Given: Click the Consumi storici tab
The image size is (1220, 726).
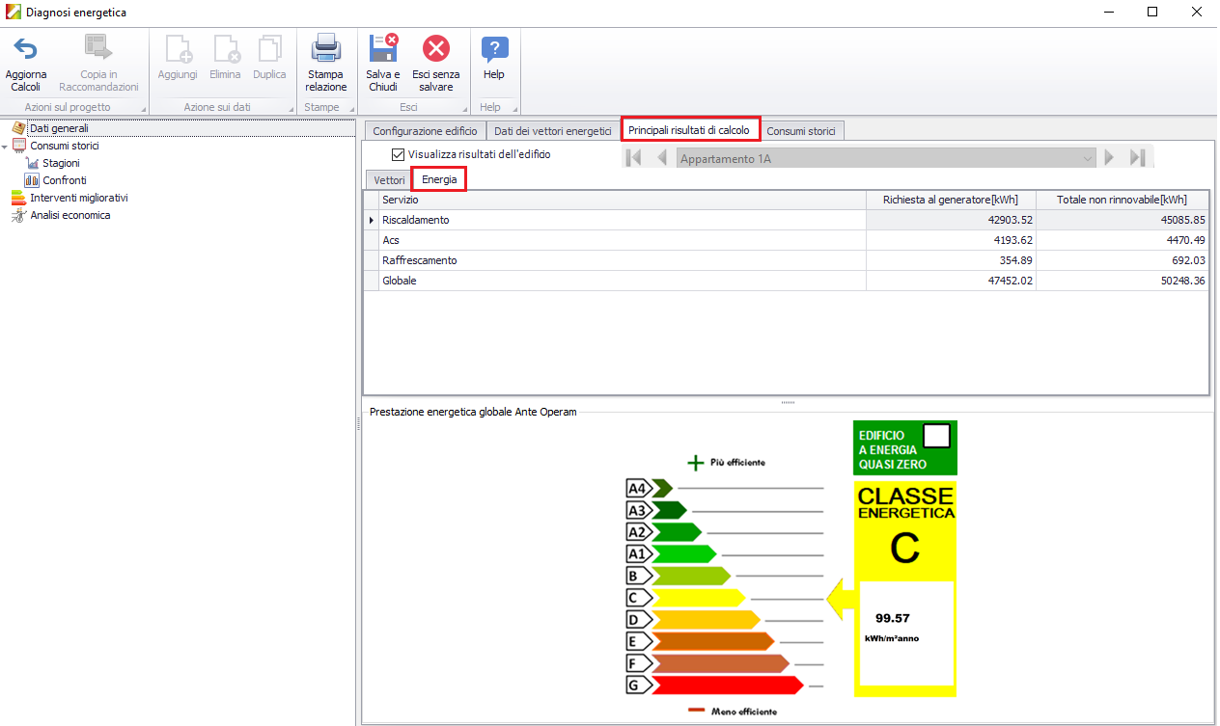Looking at the screenshot, I should point(802,131).
